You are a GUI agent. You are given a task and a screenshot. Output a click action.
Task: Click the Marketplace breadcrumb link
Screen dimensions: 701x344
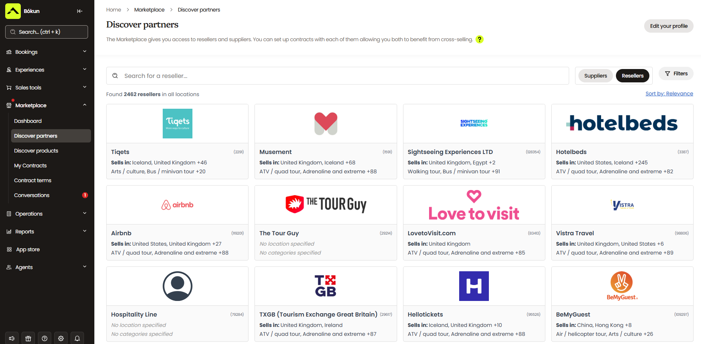pyautogui.click(x=149, y=10)
